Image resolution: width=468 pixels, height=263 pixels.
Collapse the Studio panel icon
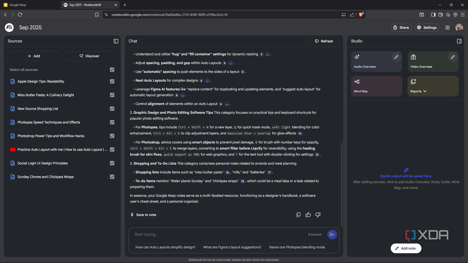coord(459,41)
